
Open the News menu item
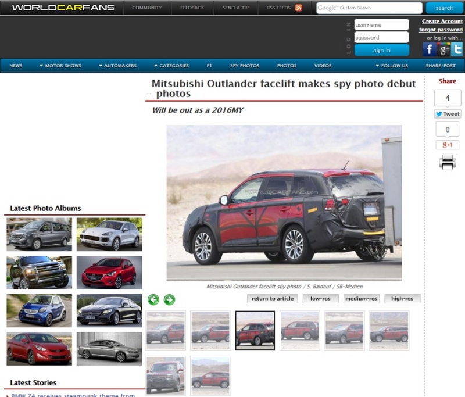click(16, 66)
